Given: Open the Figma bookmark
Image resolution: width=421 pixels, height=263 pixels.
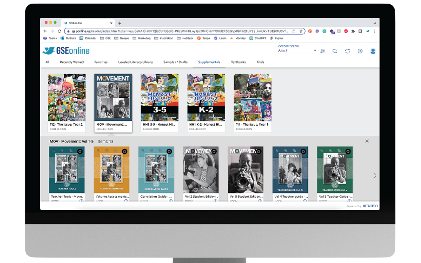Looking at the screenshot, I should tap(276, 38).
